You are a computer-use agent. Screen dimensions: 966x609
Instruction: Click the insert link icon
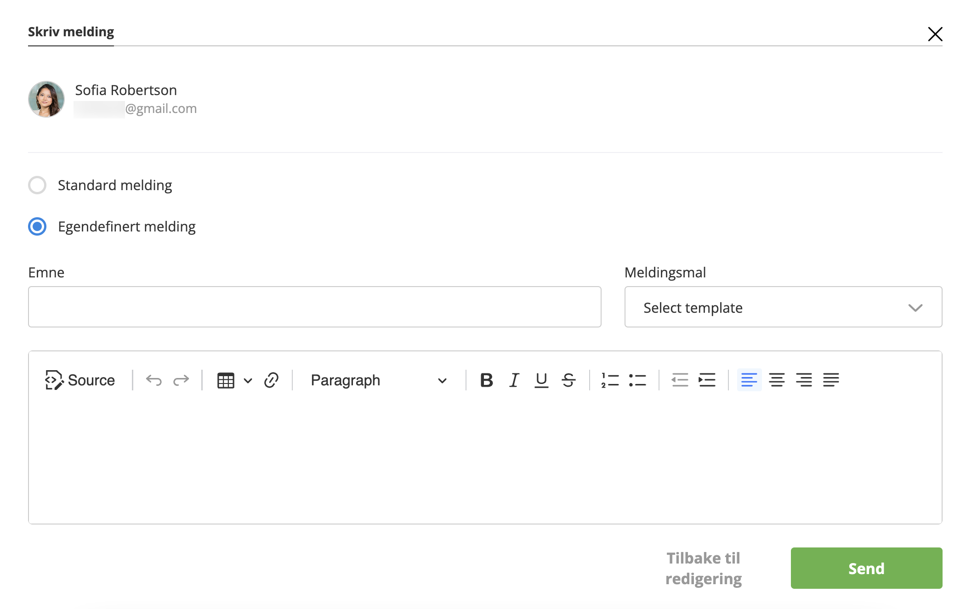271,380
